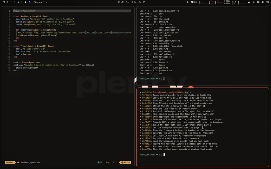
Task: Click the JSON.parse(Faraday.get(url).body) line
Action: tap(38, 35)
